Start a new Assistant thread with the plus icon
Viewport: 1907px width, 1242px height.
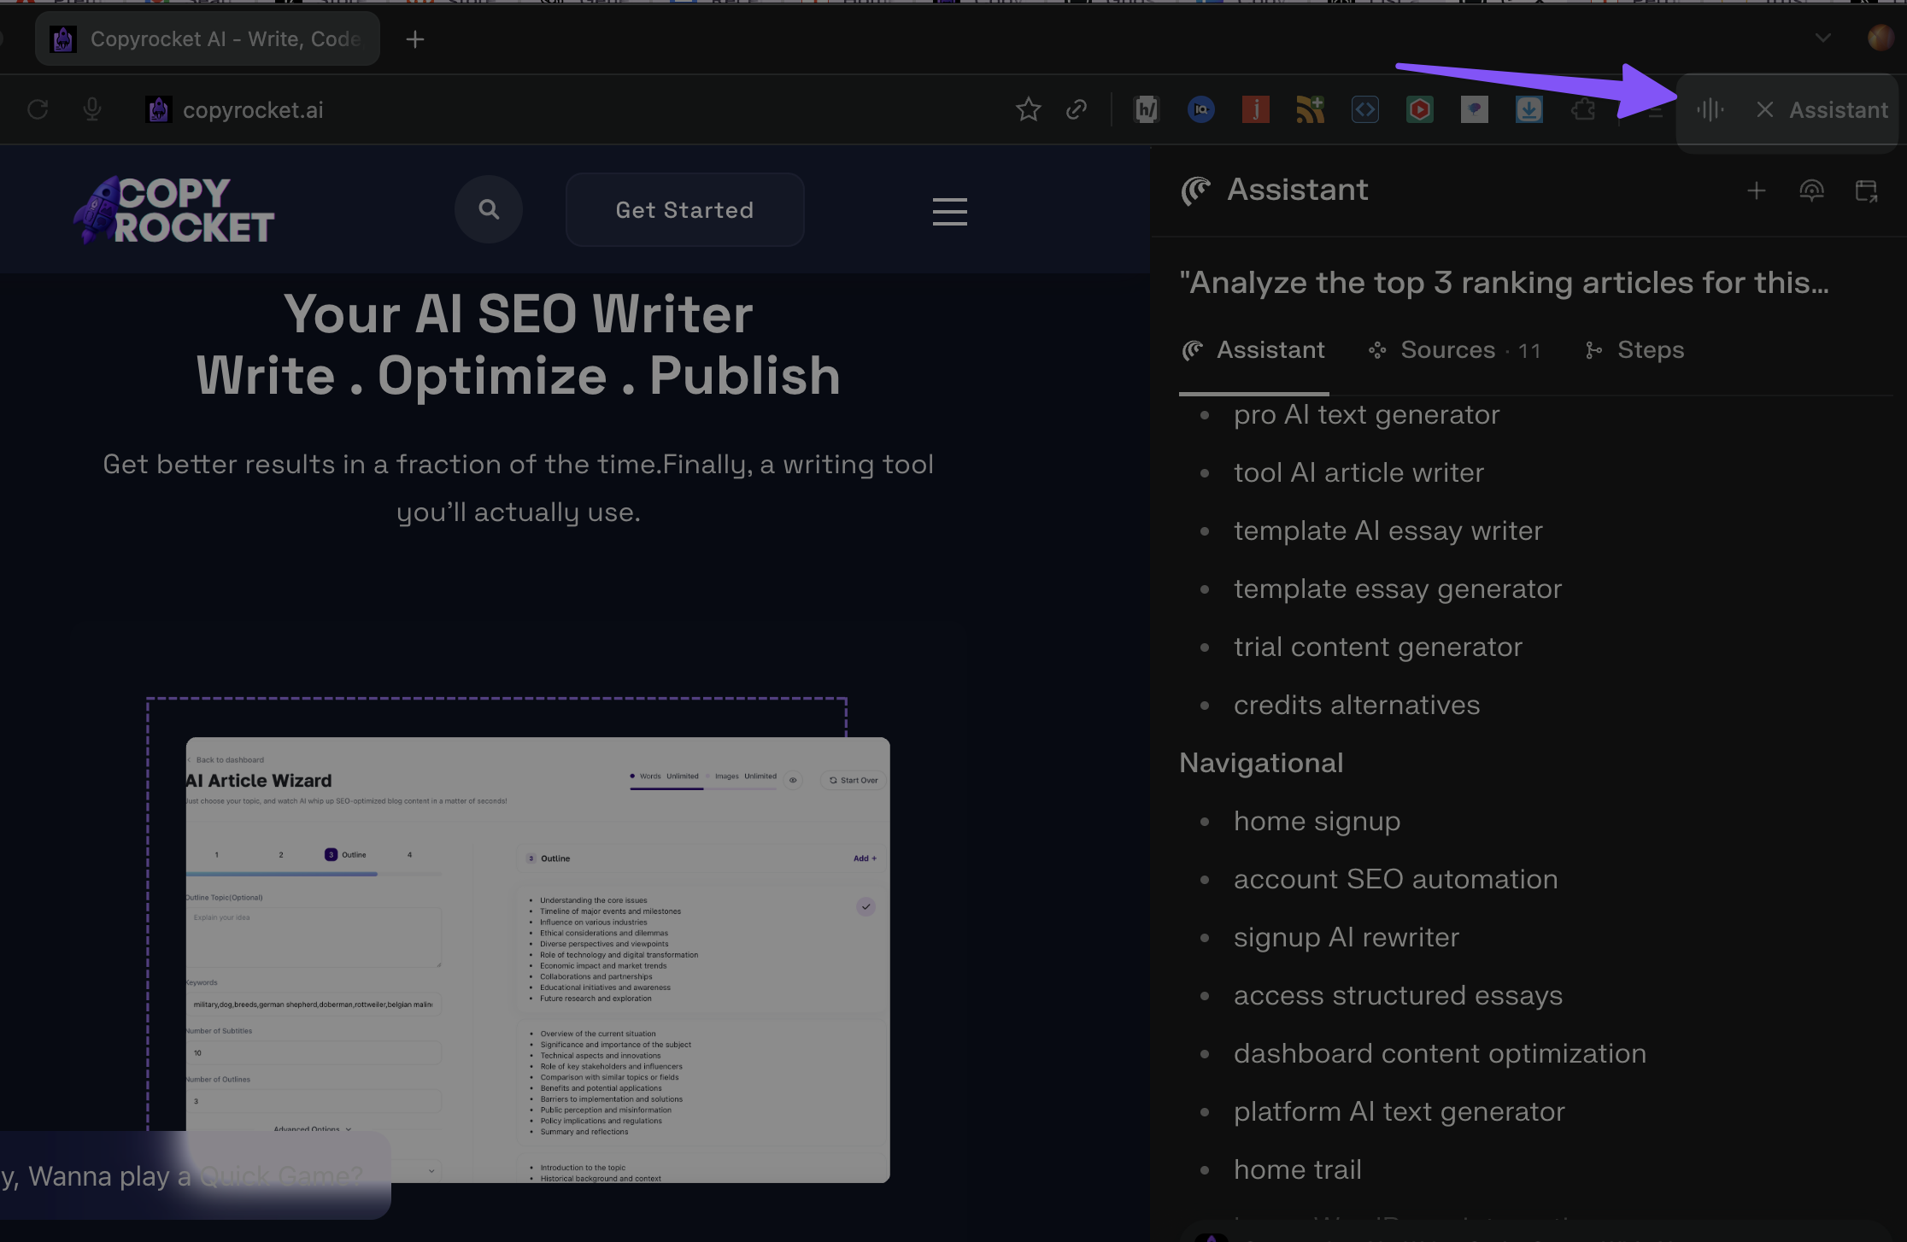tap(1756, 191)
